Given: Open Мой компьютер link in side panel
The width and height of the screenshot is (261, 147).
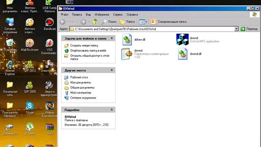Looking at the screenshot, I should tap(81, 93).
